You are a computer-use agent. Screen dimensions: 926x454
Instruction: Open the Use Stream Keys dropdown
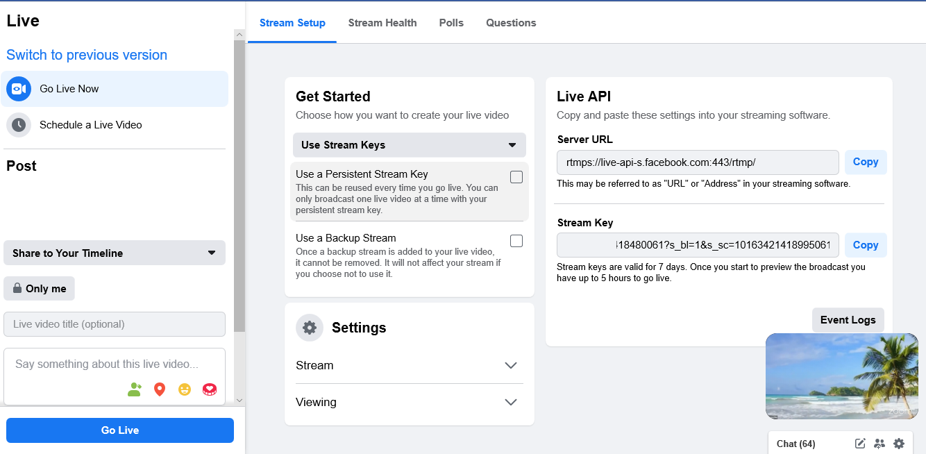410,145
